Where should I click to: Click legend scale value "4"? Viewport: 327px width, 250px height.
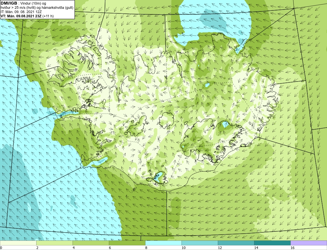pos(74,248)
